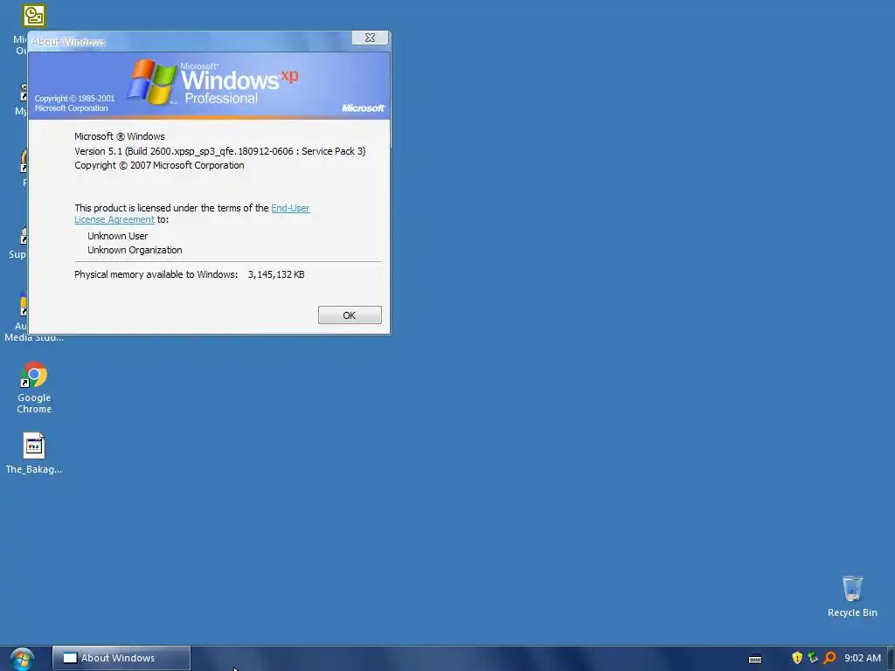Open the End-User License Agreement link

[x=290, y=208]
